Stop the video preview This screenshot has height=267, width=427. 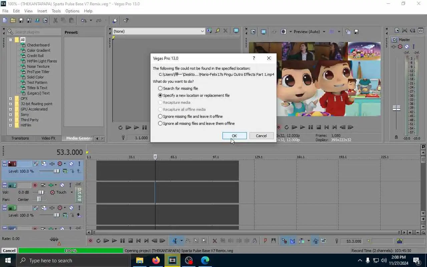tap(319, 127)
